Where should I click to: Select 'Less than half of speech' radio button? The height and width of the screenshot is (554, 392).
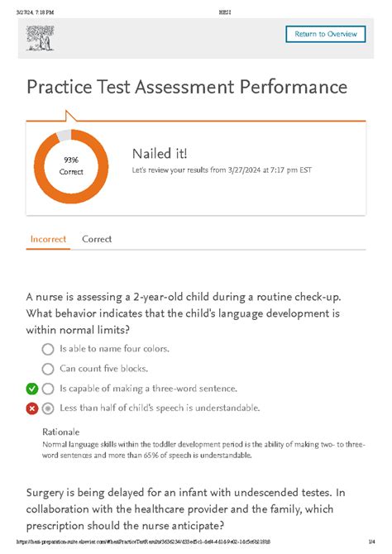(x=48, y=408)
